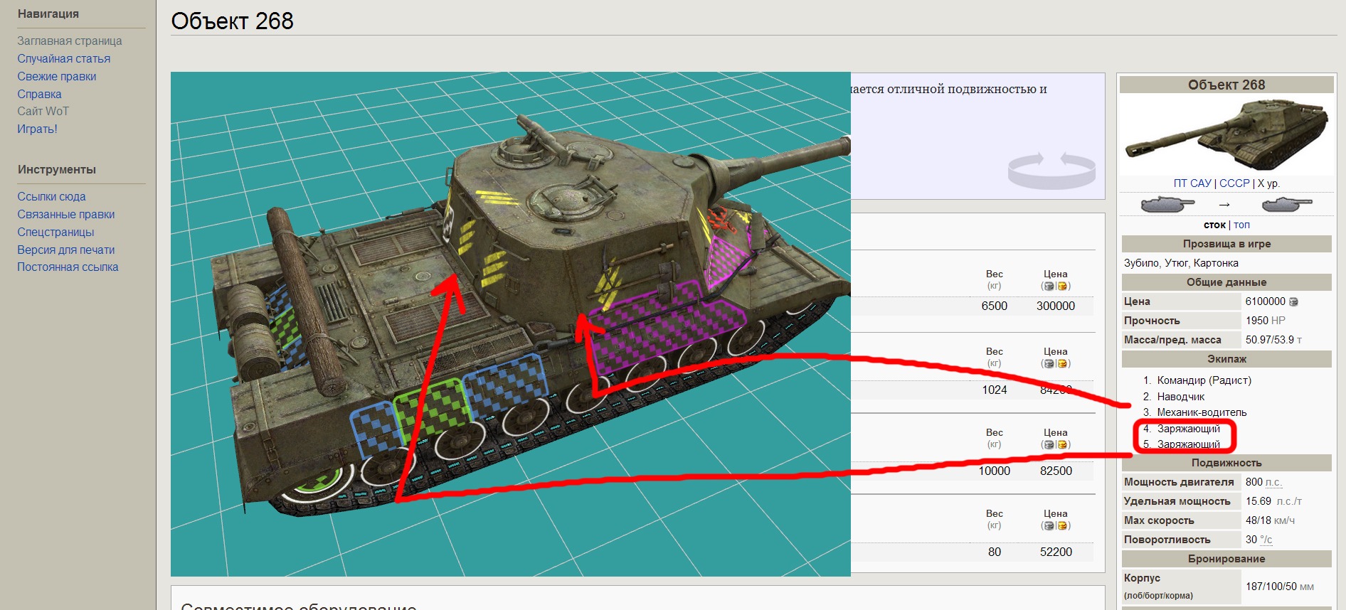
Task: Click the °/с unit link for traverse
Action: coord(1266,540)
